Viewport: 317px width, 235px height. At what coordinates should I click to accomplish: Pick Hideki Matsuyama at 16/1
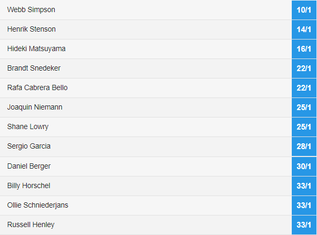click(304, 49)
